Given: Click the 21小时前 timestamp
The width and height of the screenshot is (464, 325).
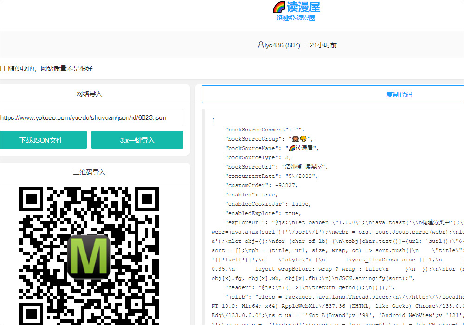Looking at the screenshot, I should coord(323,45).
